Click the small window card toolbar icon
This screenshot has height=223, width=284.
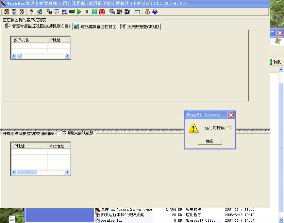coord(137,12)
